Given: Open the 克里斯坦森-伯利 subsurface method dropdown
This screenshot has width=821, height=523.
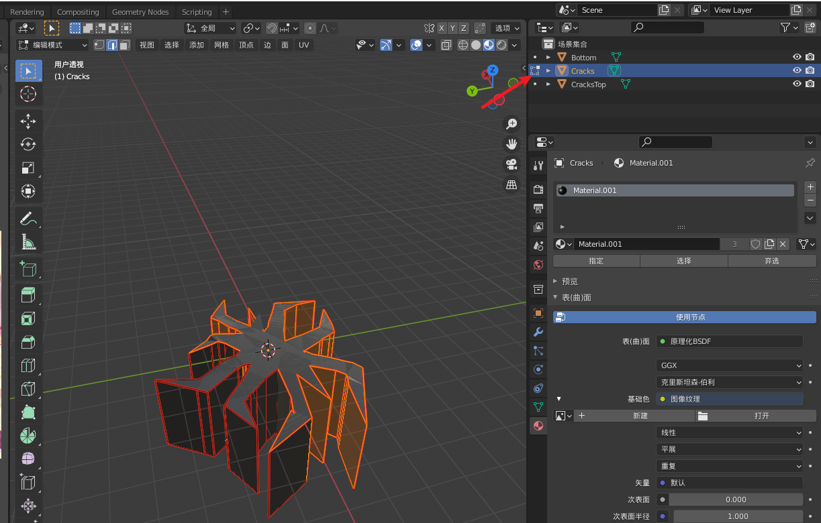Looking at the screenshot, I should pos(729,382).
